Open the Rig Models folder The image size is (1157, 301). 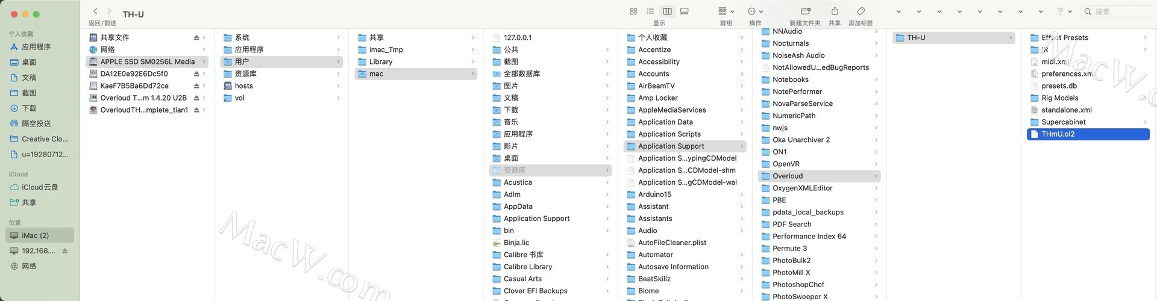(x=1088, y=98)
